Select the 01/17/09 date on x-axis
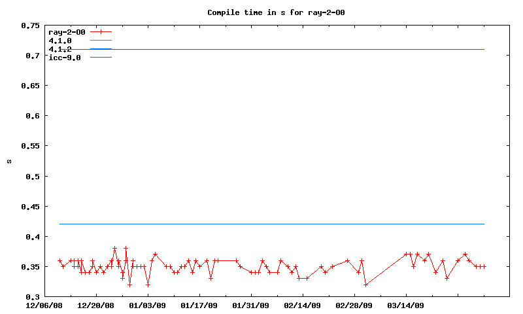Viewport: 523px width, 314px height. [199, 305]
